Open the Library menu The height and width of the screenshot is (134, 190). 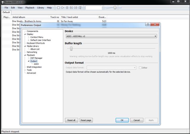41,8
